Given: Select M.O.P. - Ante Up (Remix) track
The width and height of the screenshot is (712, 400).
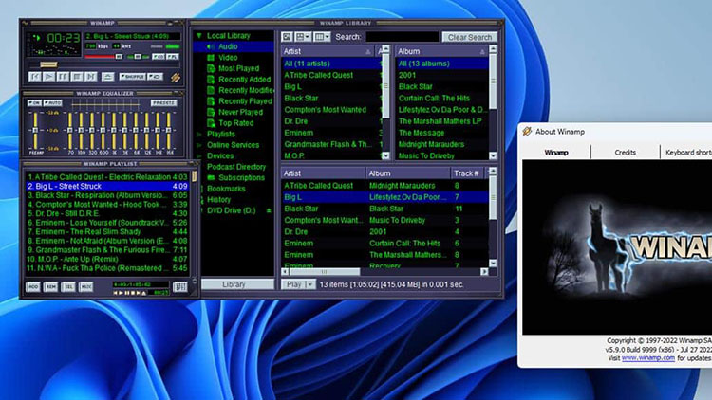Looking at the screenshot, I should tap(107, 259).
